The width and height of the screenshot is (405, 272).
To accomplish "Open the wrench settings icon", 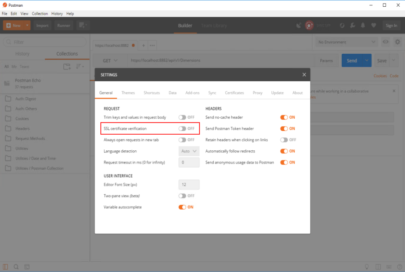I will (x=352, y=26).
